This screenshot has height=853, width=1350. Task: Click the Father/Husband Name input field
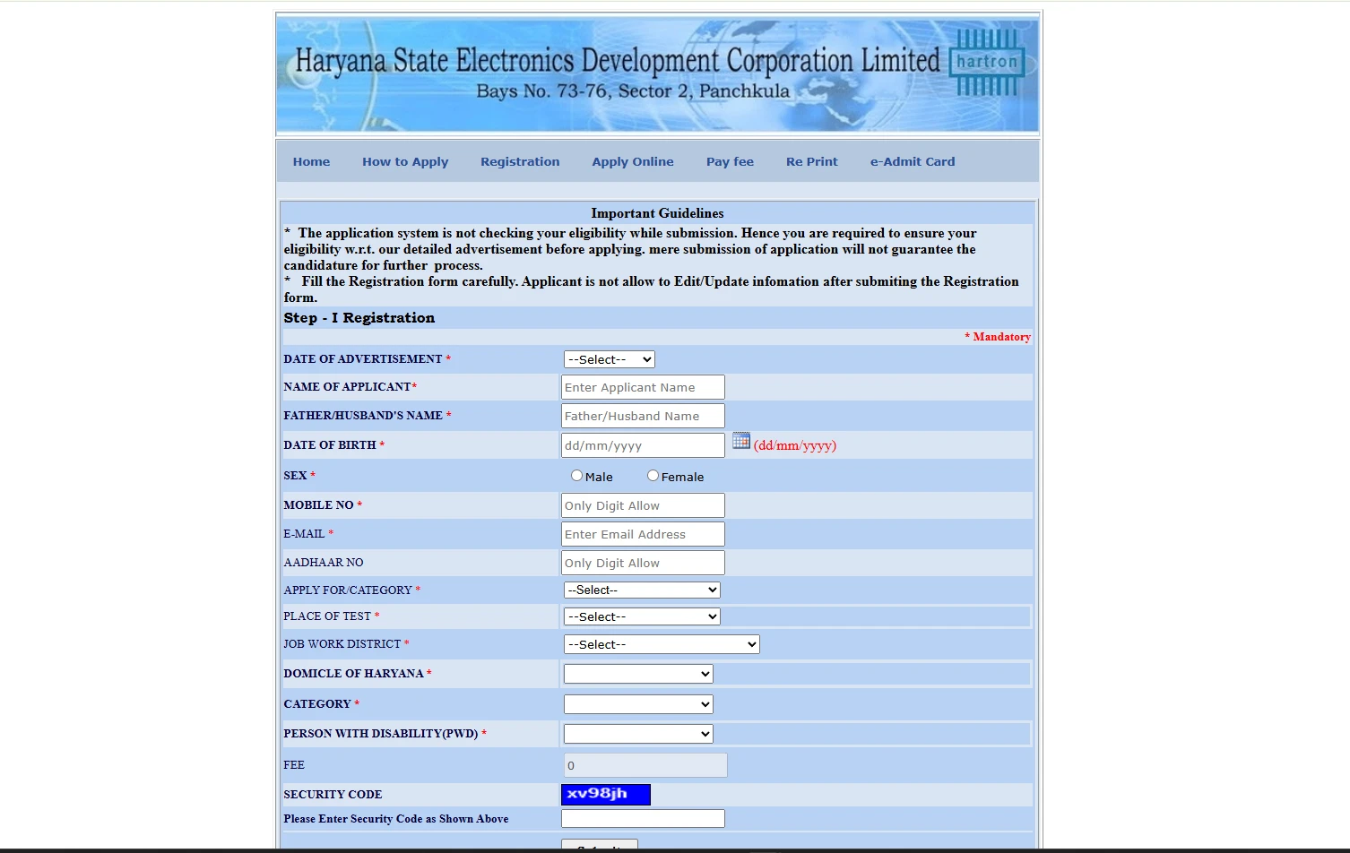(643, 416)
